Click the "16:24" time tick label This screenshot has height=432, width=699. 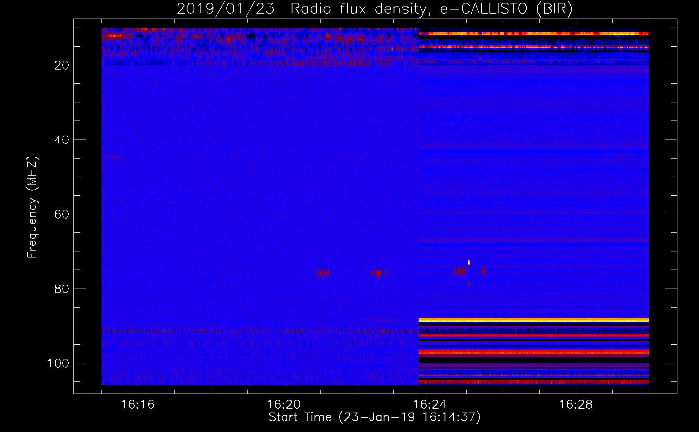tap(430, 405)
